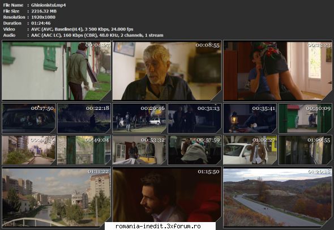Click the river cityscape thumbnail 01:11:22
The width and height of the screenshot is (334, 230).
pos(57,197)
